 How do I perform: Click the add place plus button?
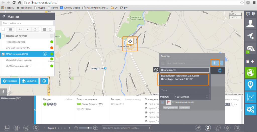pos(215,63)
